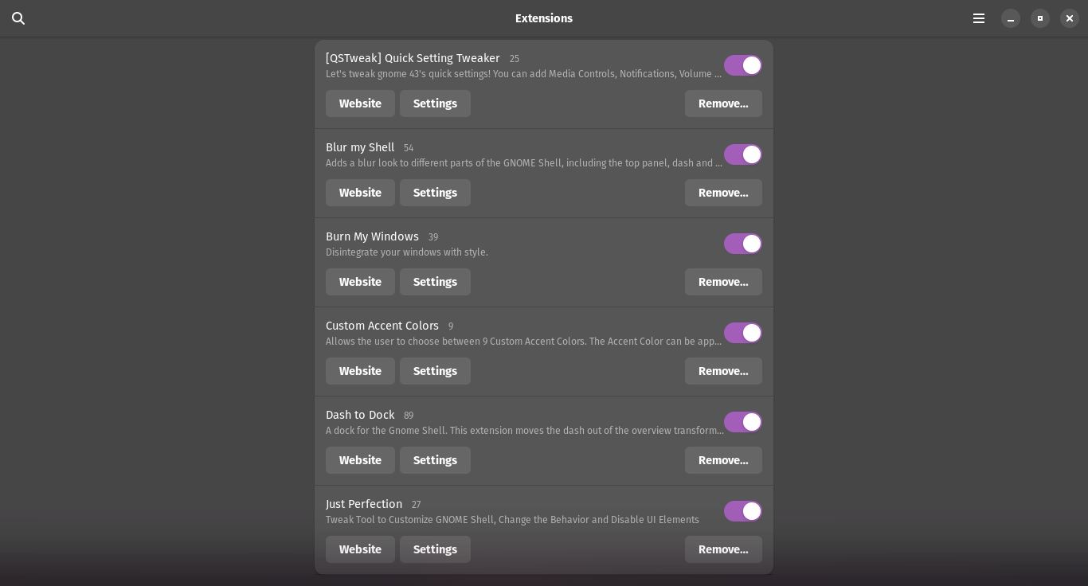The width and height of the screenshot is (1088, 586).
Task: Select the Dash to Dock extension title
Action: 360,415
